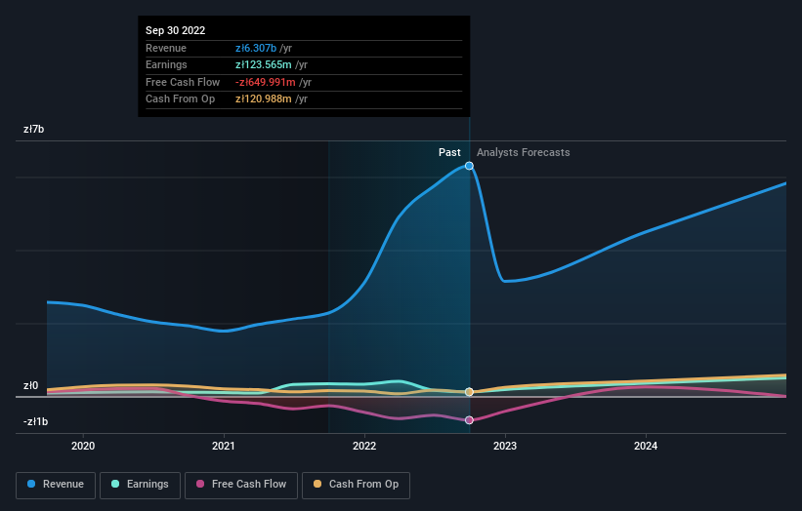Click the zł0 y-axis label

30,385
